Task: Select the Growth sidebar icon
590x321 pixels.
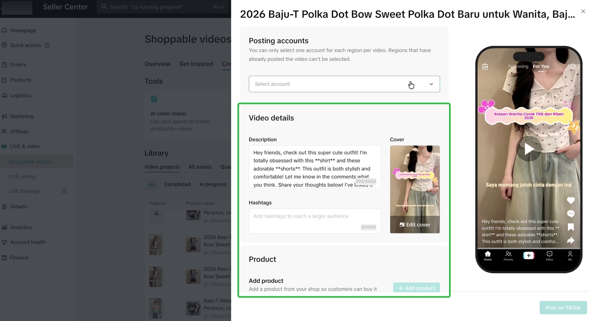Action: point(5,206)
